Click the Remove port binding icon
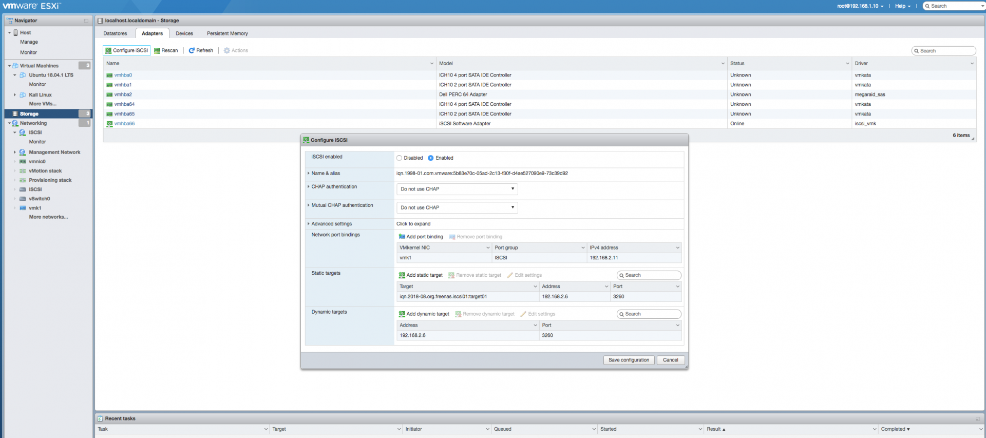 (x=452, y=237)
